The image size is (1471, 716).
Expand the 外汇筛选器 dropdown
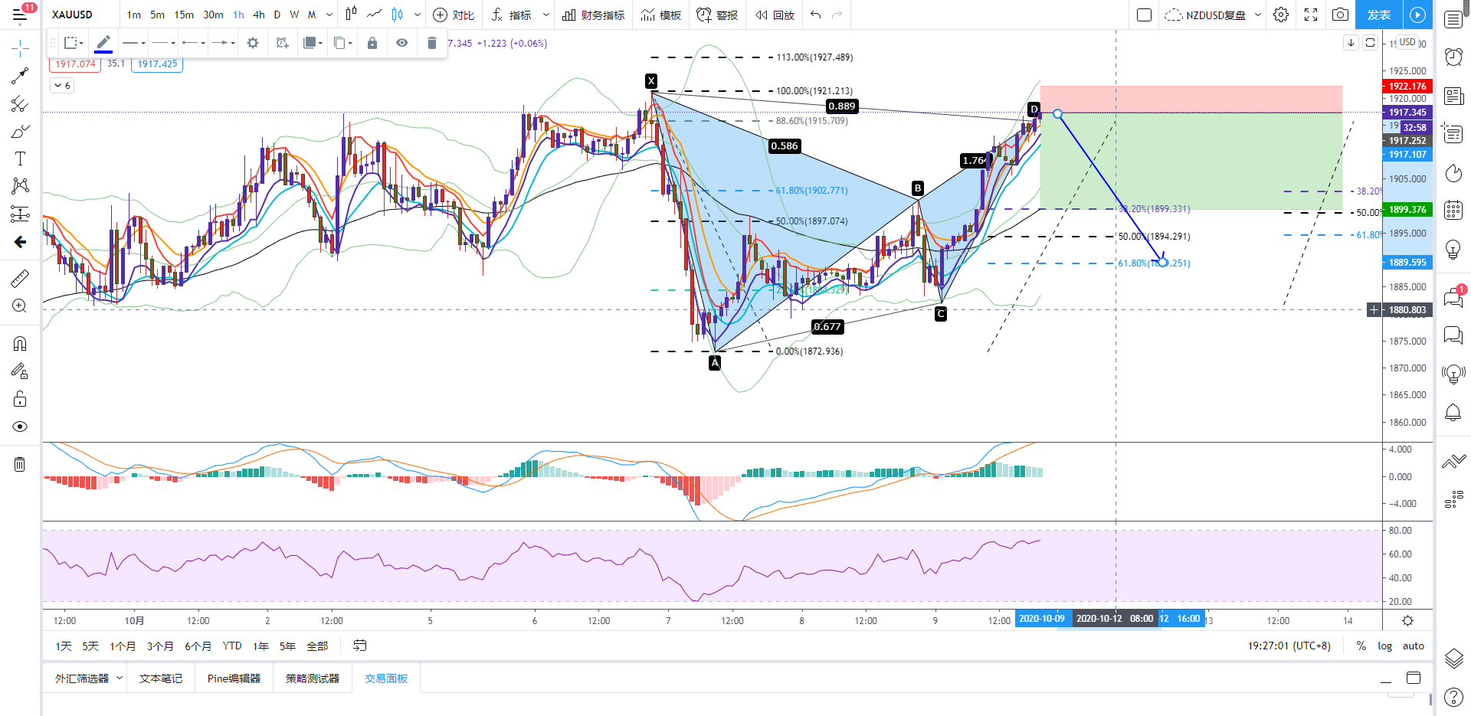[120, 678]
